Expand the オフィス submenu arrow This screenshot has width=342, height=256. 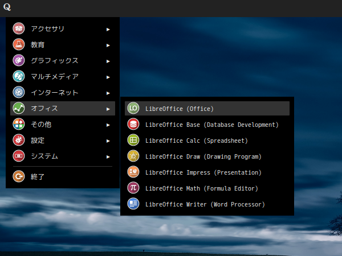[108, 109]
